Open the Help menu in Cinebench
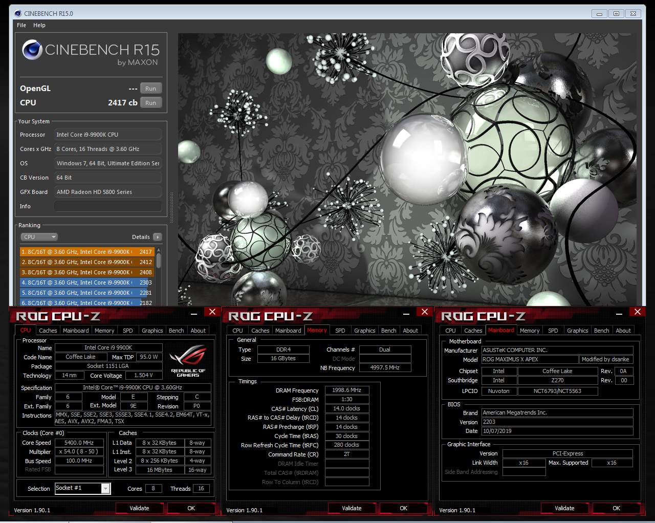Image resolution: width=655 pixels, height=523 pixels. (x=39, y=25)
